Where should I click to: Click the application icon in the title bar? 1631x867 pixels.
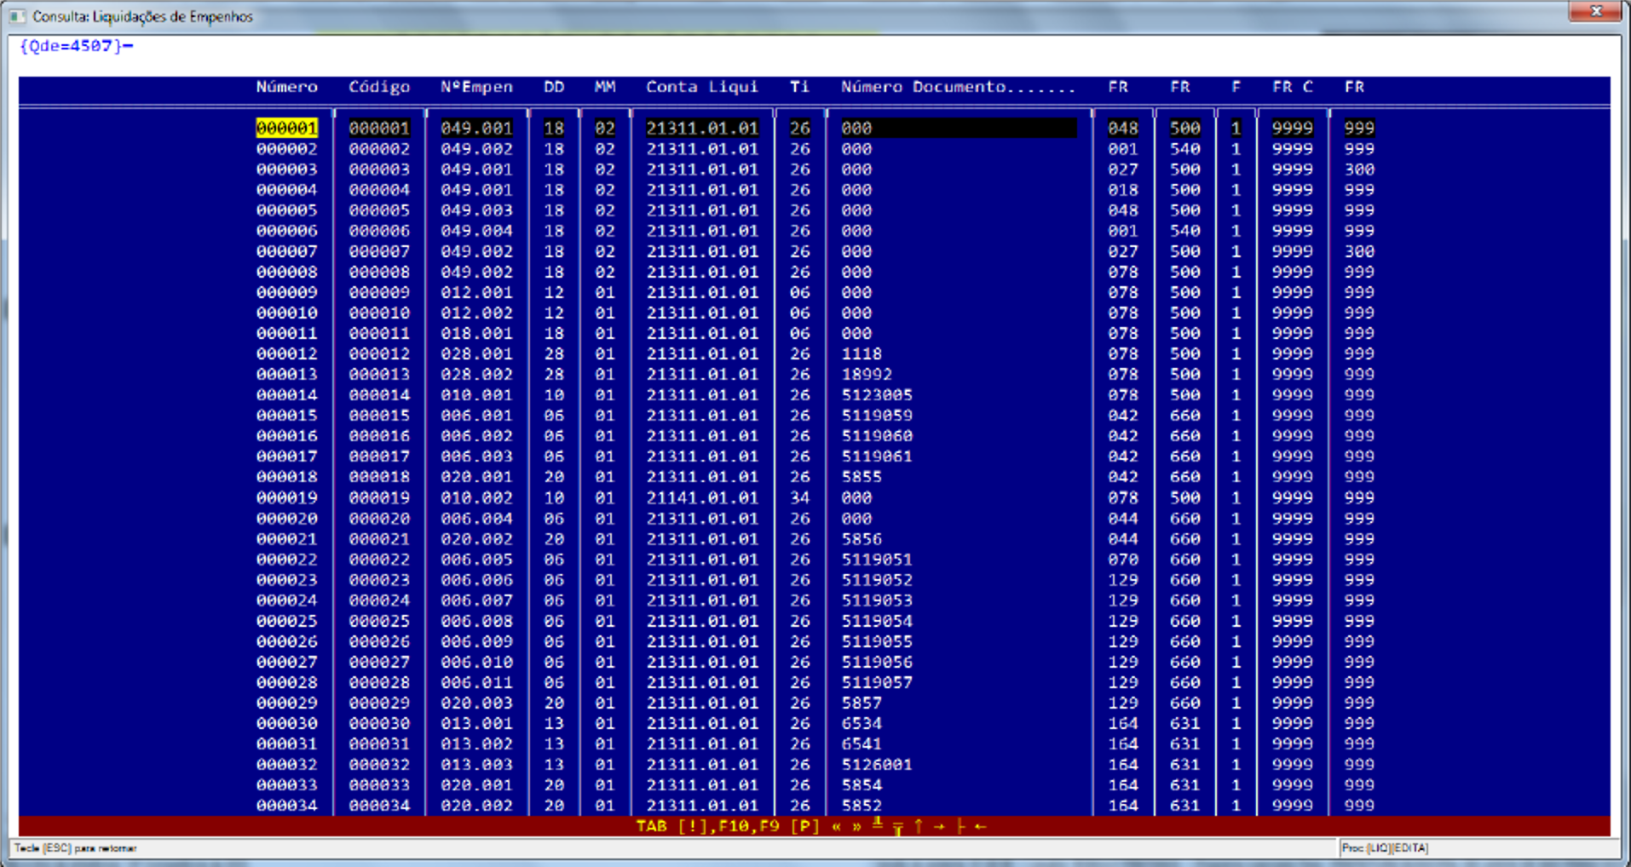pos(17,16)
